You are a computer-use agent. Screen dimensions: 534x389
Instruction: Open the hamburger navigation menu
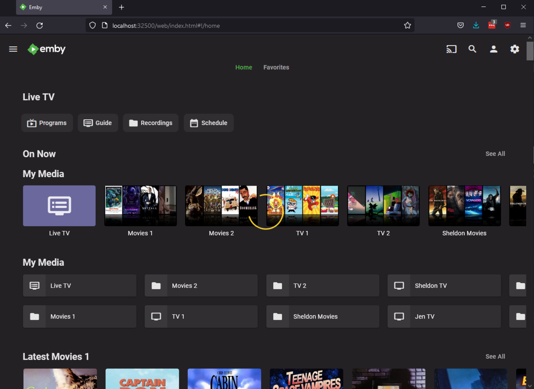click(13, 49)
